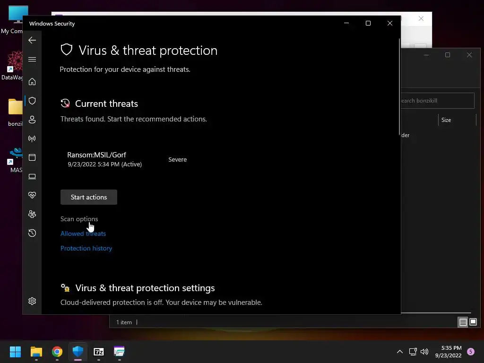Viewport: 484px width, 363px height.
Task: Select the bonzikill folder on the desktop
Action: [15, 112]
